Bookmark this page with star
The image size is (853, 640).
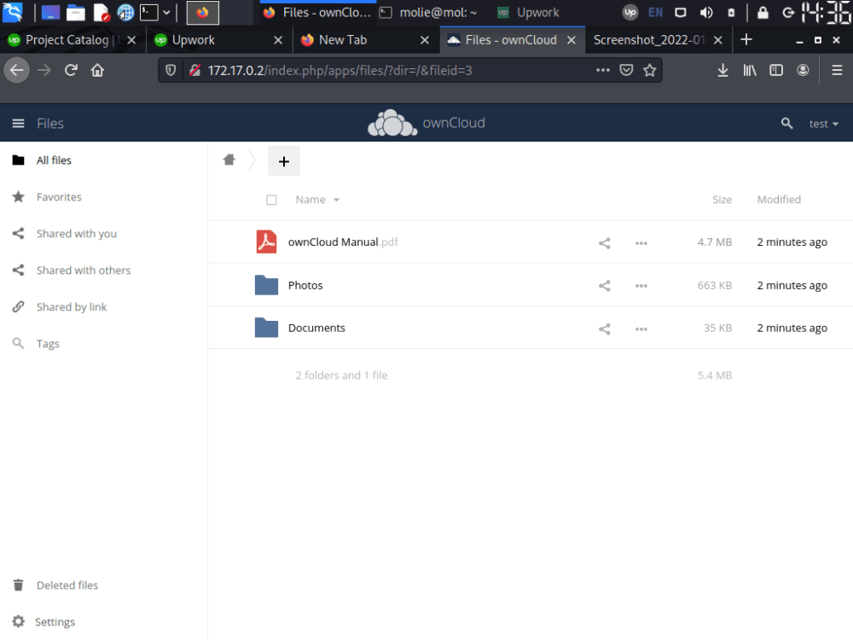pyautogui.click(x=649, y=70)
